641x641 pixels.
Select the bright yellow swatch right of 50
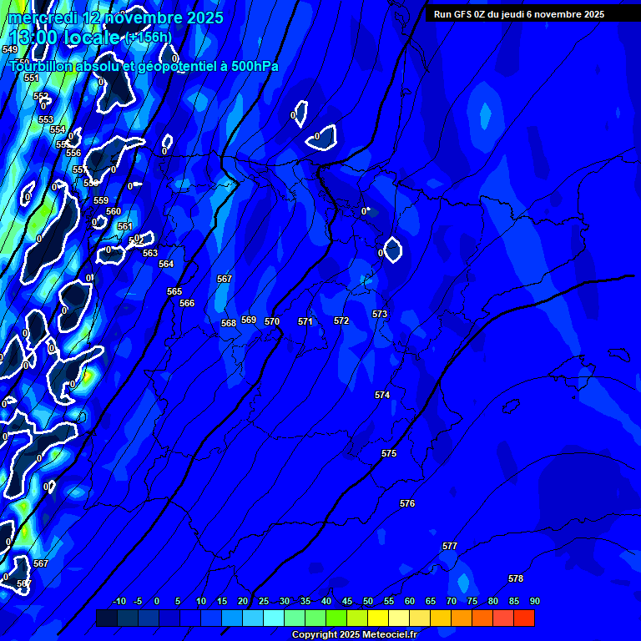pyautogui.click(x=377, y=618)
